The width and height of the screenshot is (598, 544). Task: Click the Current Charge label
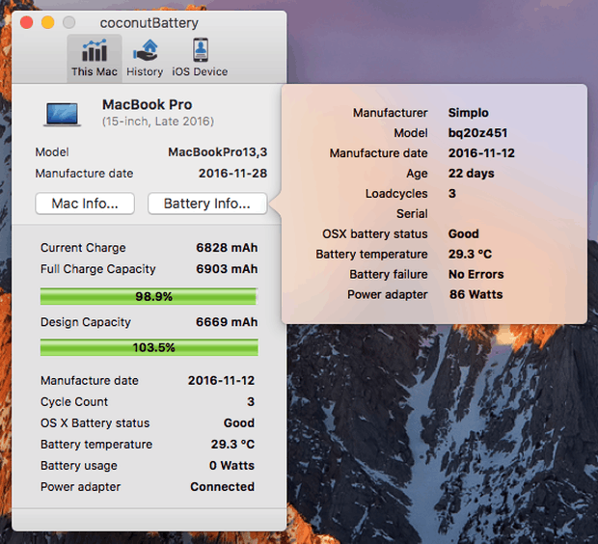[83, 248]
